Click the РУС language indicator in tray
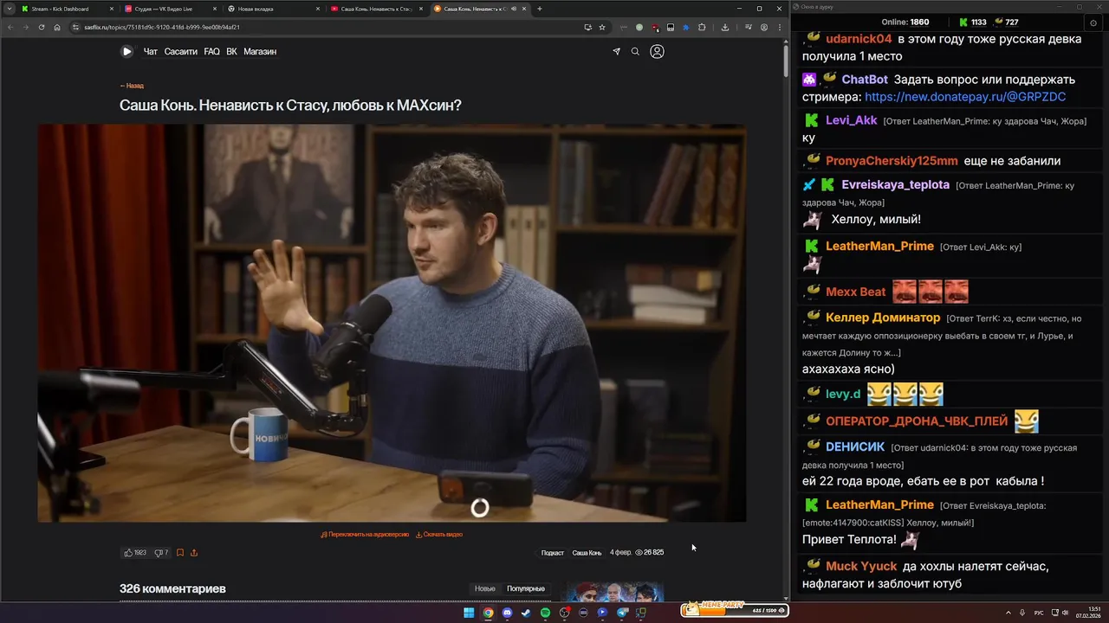 point(1039,613)
